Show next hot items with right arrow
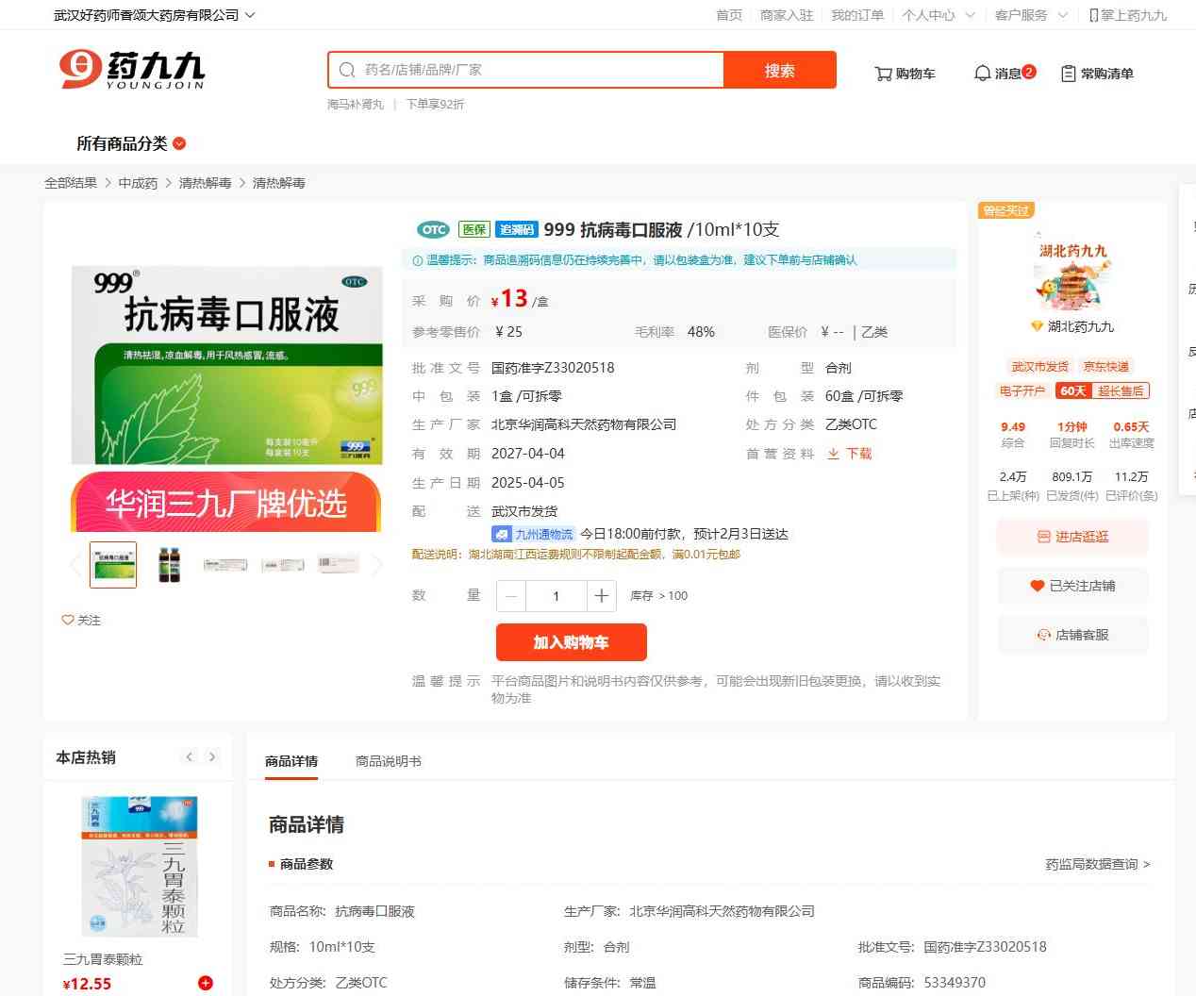 coord(212,756)
